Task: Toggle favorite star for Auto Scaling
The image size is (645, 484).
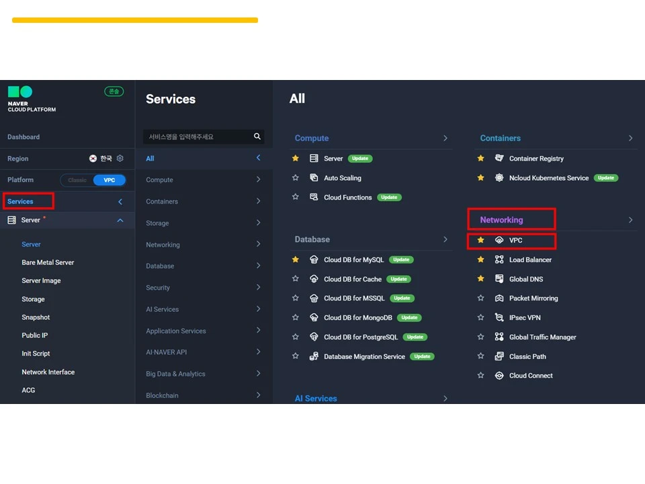Action: point(296,177)
